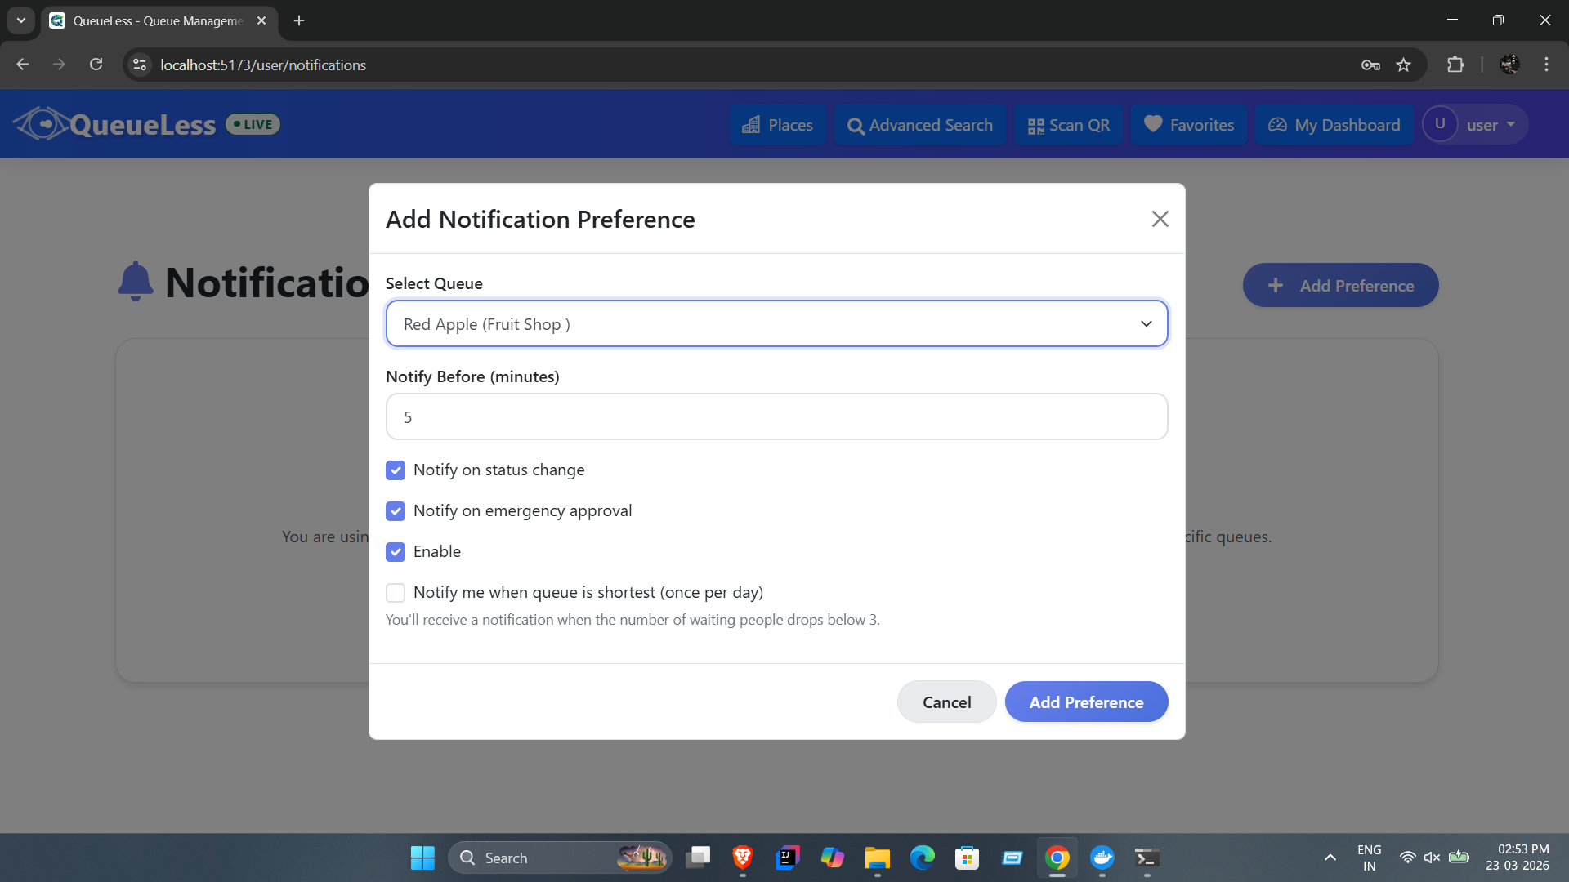Open the Windows Start menu
Image resolution: width=1569 pixels, height=882 pixels.
pos(422,857)
